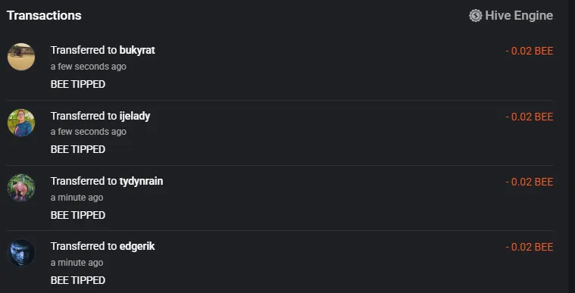This screenshot has height=293, width=575.
Task: Click BEE TIPPED memo under tydynrain
Action: (78, 215)
